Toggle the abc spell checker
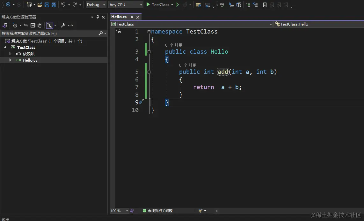This screenshot has width=364, height=221. click(x=222, y=5)
